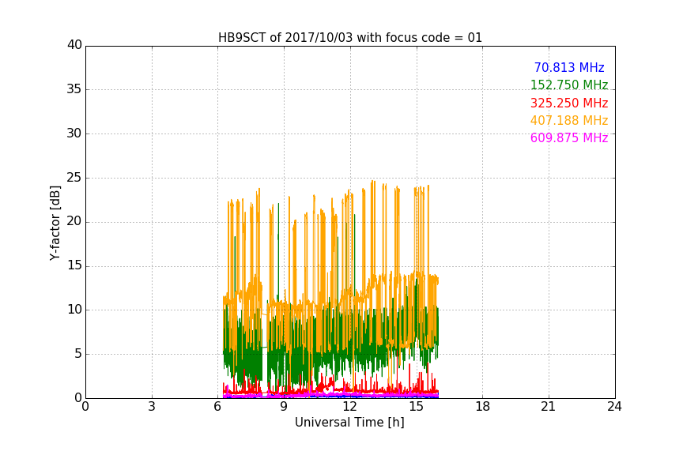Click the x-axis tick label 24

click(614, 407)
